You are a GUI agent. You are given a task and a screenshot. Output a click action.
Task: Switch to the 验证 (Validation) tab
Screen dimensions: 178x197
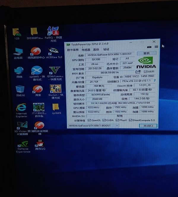click(x=106, y=49)
